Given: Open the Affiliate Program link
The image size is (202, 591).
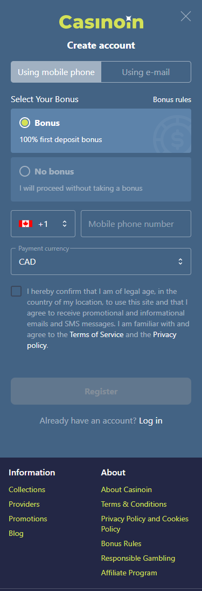Looking at the screenshot, I should click(x=129, y=573).
